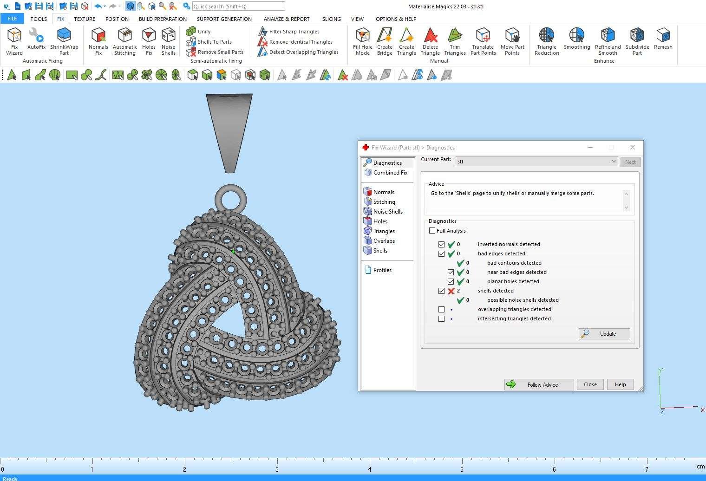Choose the Create Bridge tool
The width and height of the screenshot is (706, 481).
point(385,41)
